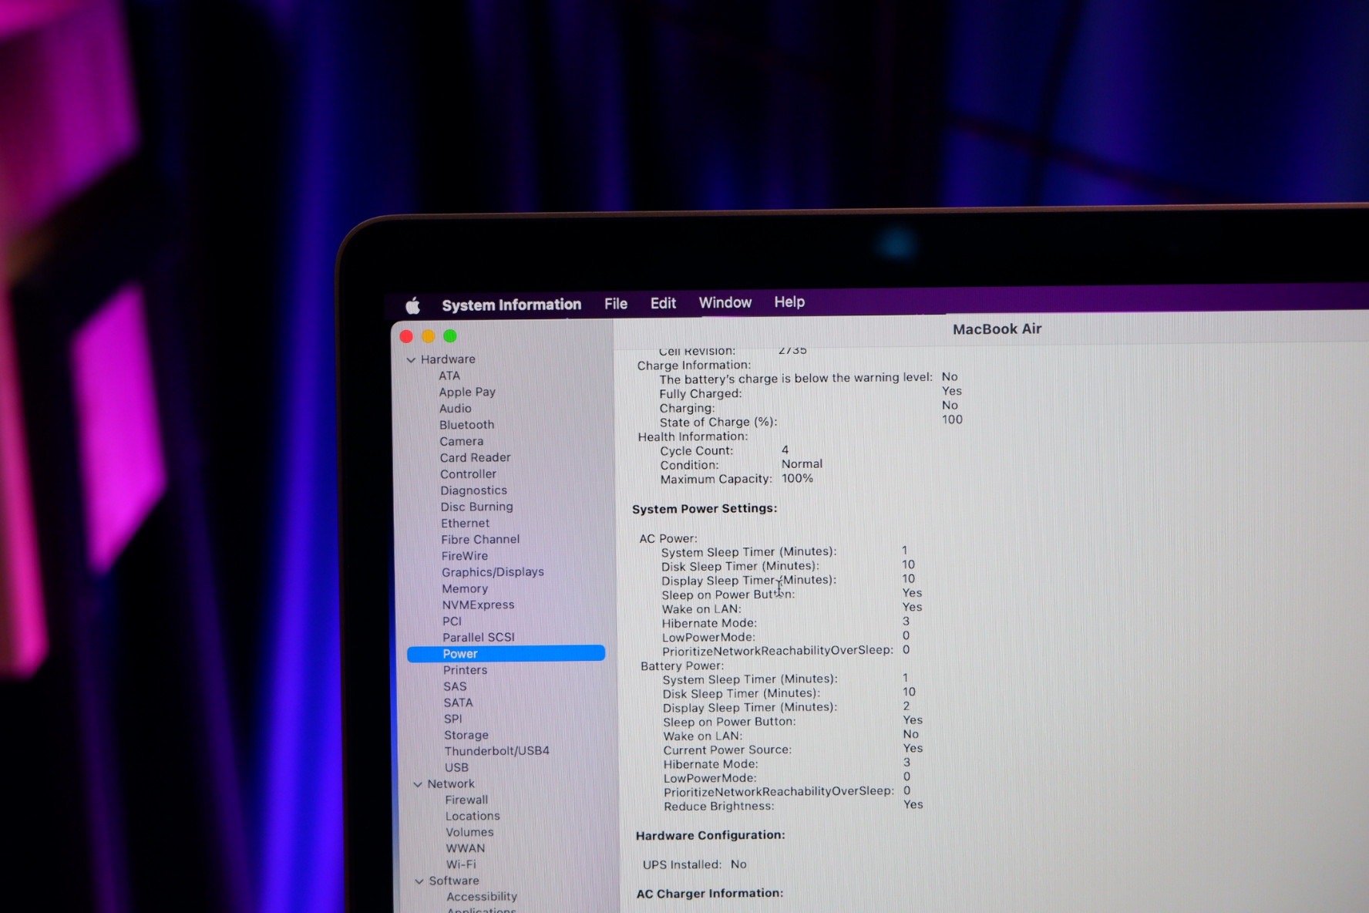Minimize window with yellow button
This screenshot has width=1369, height=913.
(428, 336)
